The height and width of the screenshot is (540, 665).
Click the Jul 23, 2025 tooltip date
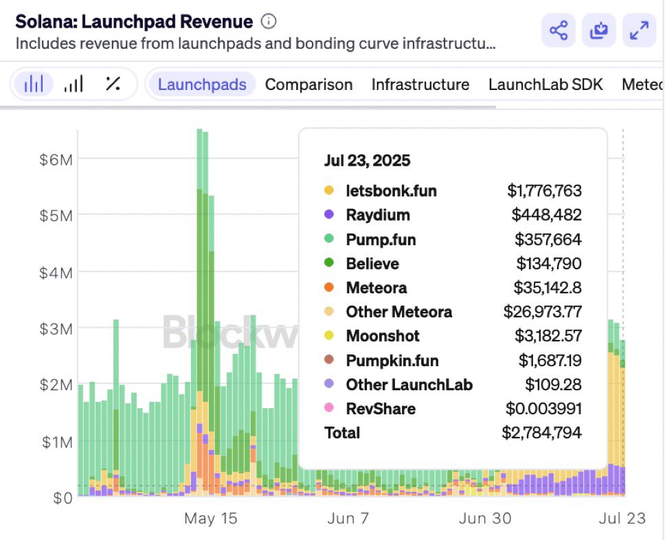(368, 160)
